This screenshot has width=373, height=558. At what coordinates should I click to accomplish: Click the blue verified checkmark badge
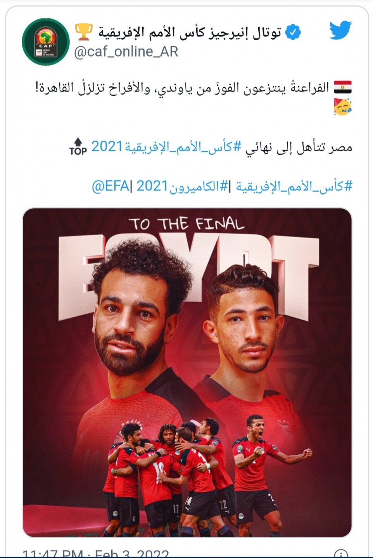click(x=293, y=33)
